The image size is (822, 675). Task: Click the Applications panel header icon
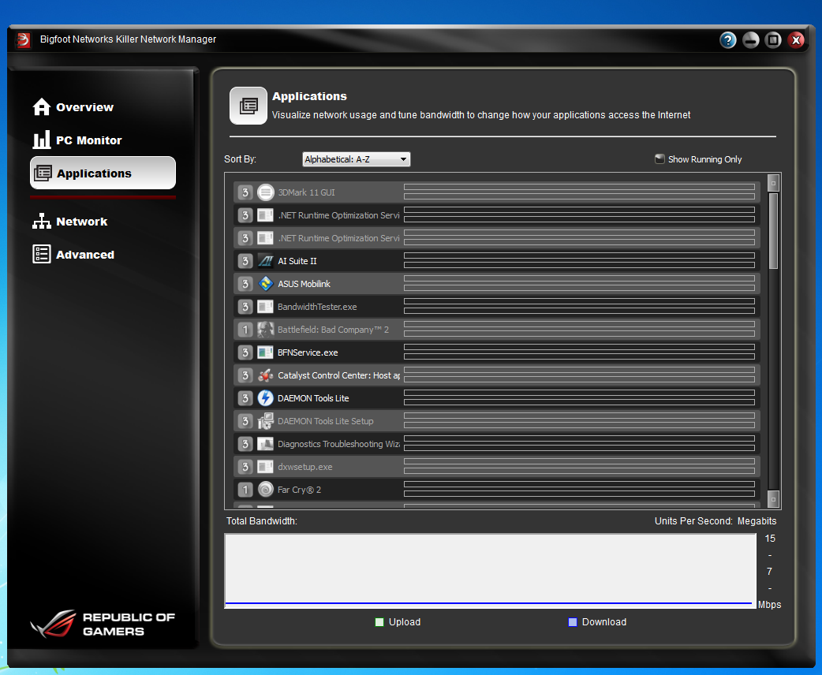(x=248, y=106)
